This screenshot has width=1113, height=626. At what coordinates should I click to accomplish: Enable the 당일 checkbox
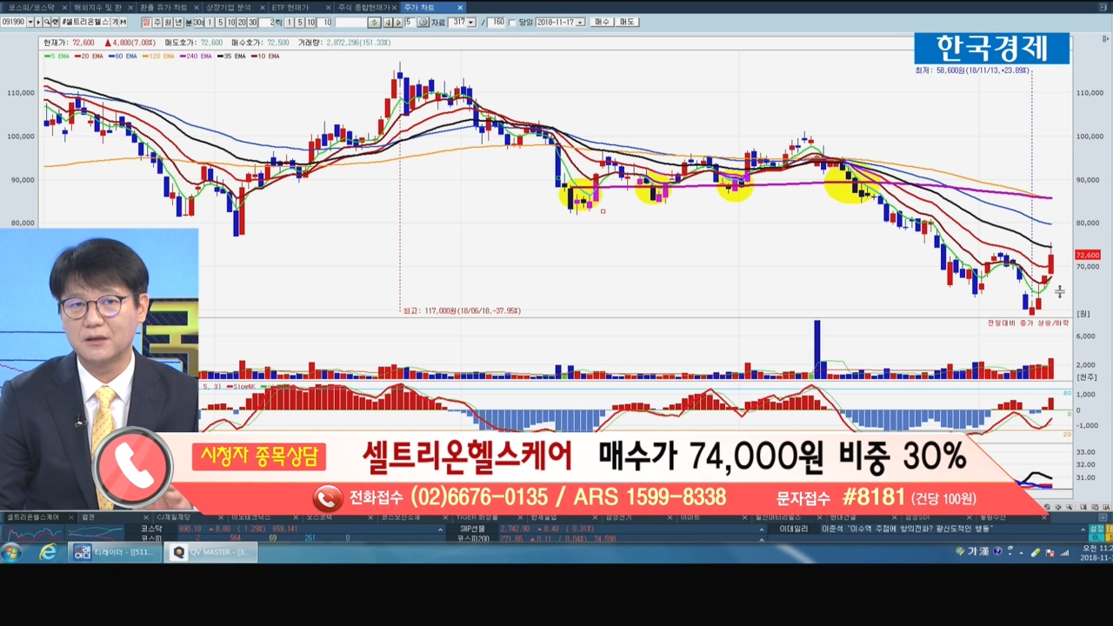pos(511,22)
